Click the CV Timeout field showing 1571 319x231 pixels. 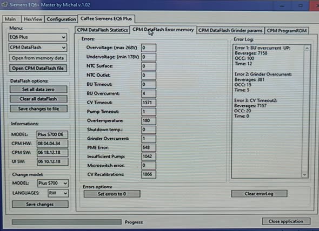[149, 103]
